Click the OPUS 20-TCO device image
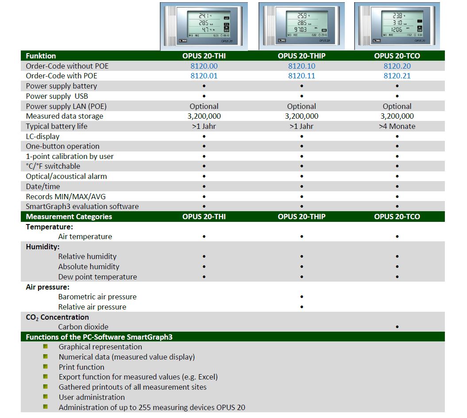The image size is (467, 418). (x=397, y=26)
